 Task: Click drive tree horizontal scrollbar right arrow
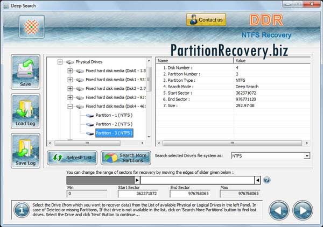142,143
